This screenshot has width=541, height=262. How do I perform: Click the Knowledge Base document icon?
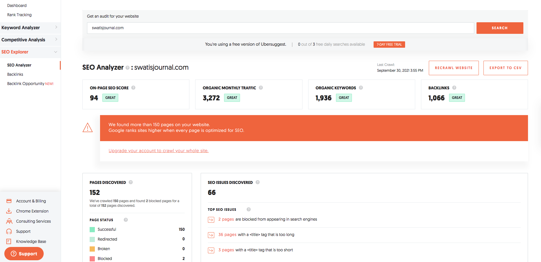(x=9, y=241)
